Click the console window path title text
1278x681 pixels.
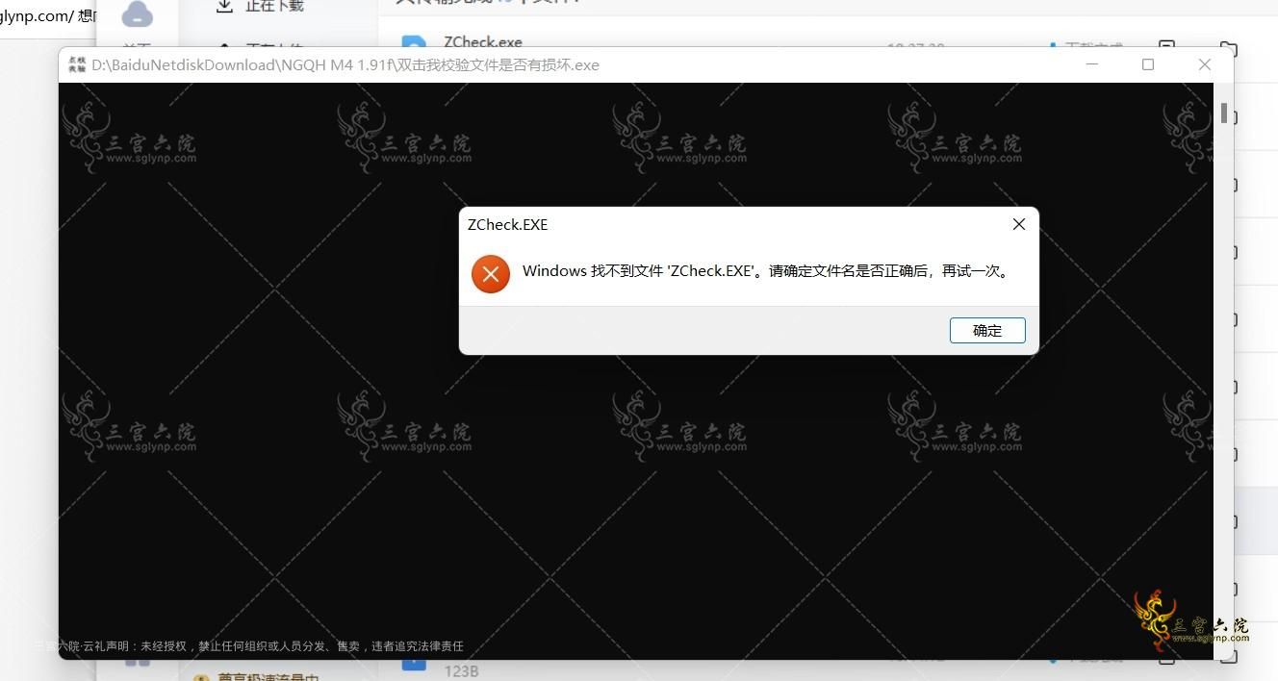345,65
